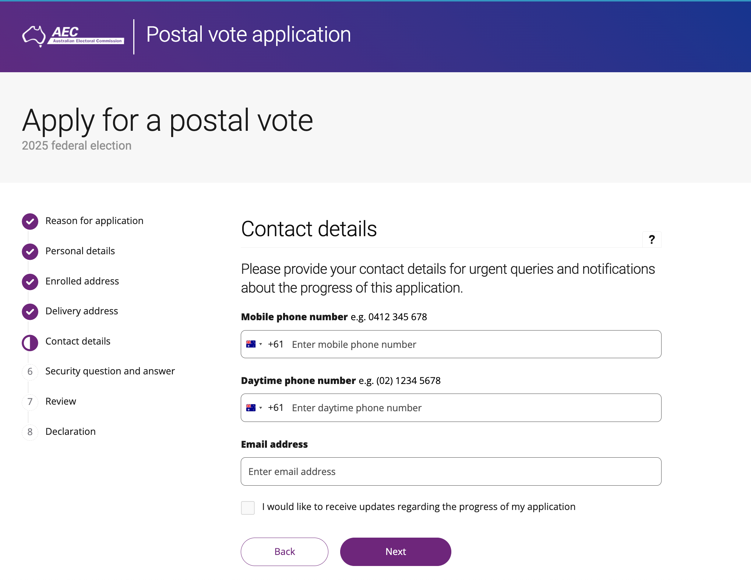Image resolution: width=751 pixels, height=580 pixels.
Task: Go to the Security question and answer step
Action: point(110,371)
